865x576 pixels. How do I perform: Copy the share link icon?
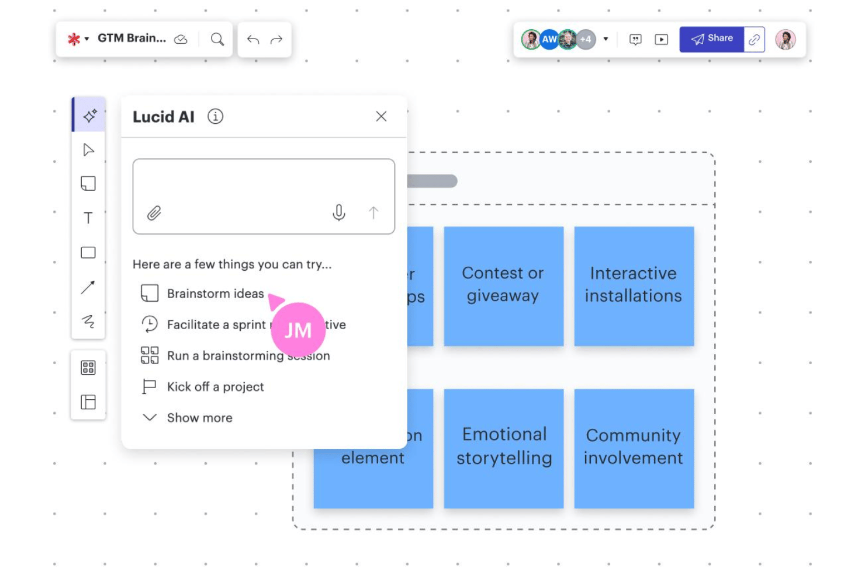pyautogui.click(x=755, y=40)
